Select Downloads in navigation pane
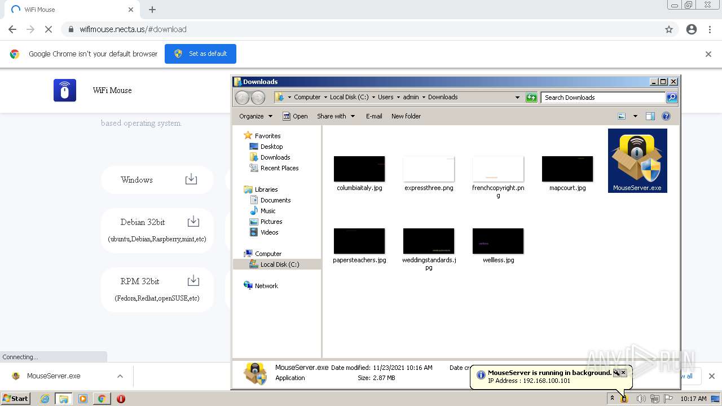The width and height of the screenshot is (722, 406). click(275, 157)
